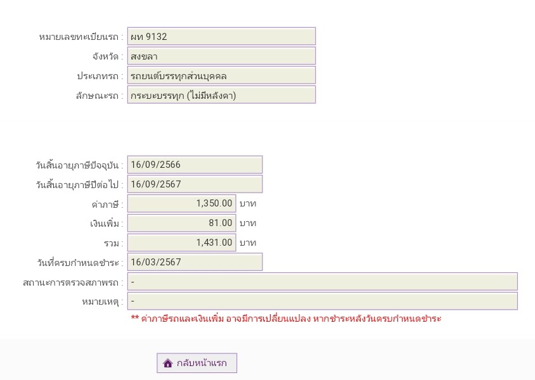Click the กลับหน้าแรก button
Image resolution: width=535 pixels, height=380 pixels.
197,363
